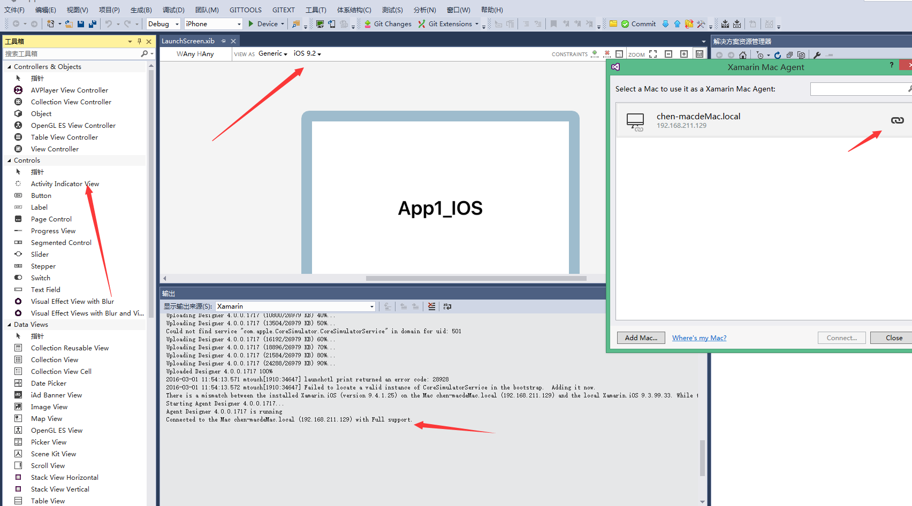Click the zoom 1:1 actual size icon
Viewport: 912px width, 506px height.
point(700,54)
